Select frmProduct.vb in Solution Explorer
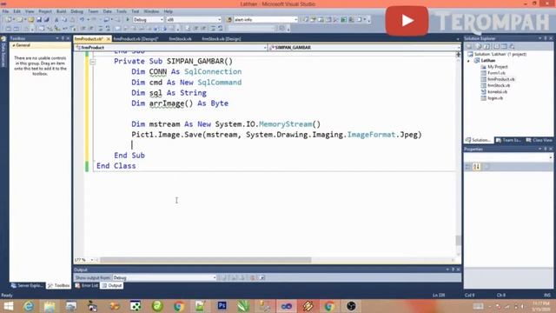The width and height of the screenshot is (556, 313). (x=501, y=79)
